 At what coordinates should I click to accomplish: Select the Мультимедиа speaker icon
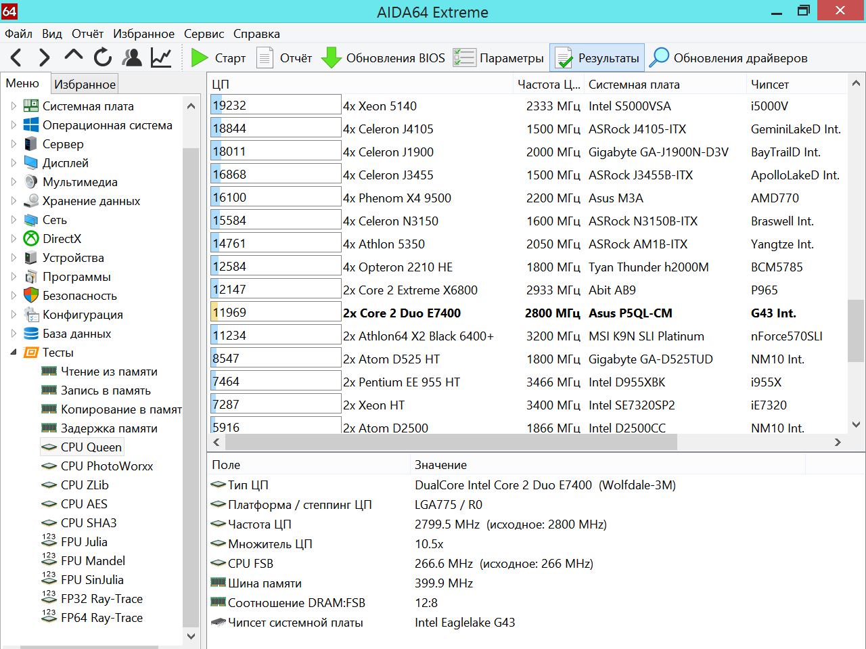coord(31,181)
